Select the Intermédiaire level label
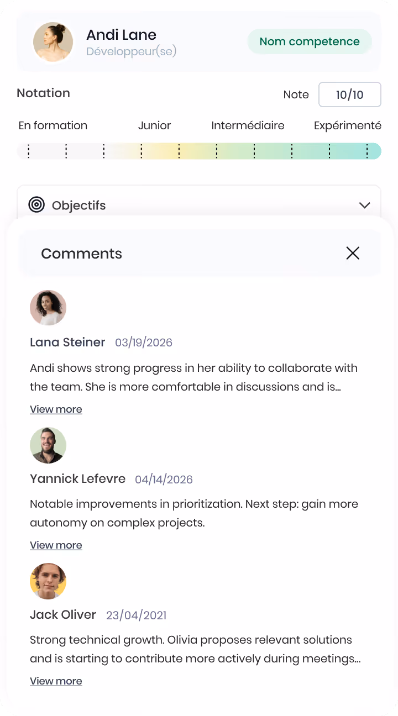 pos(248,125)
